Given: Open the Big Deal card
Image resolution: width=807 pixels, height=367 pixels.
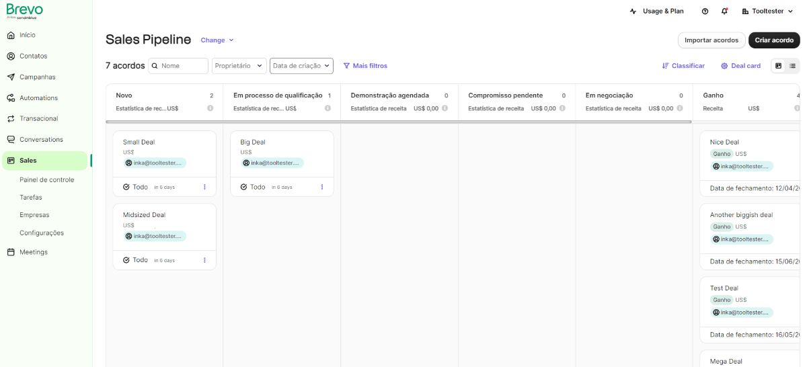Looking at the screenshot, I should click(282, 163).
